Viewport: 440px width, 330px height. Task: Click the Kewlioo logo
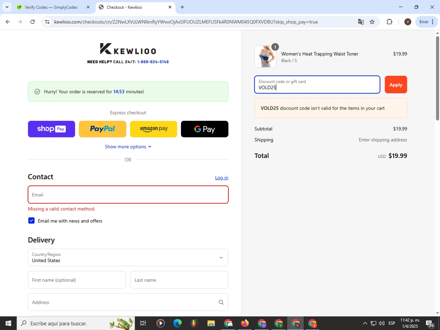[128, 49]
